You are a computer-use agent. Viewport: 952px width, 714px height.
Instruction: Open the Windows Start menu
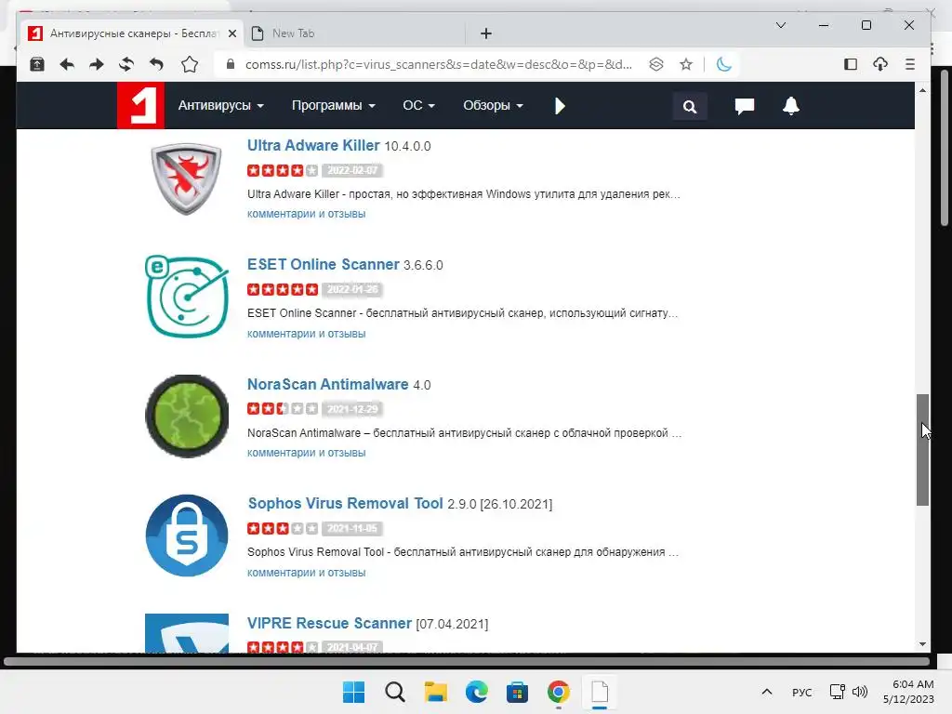(x=353, y=692)
